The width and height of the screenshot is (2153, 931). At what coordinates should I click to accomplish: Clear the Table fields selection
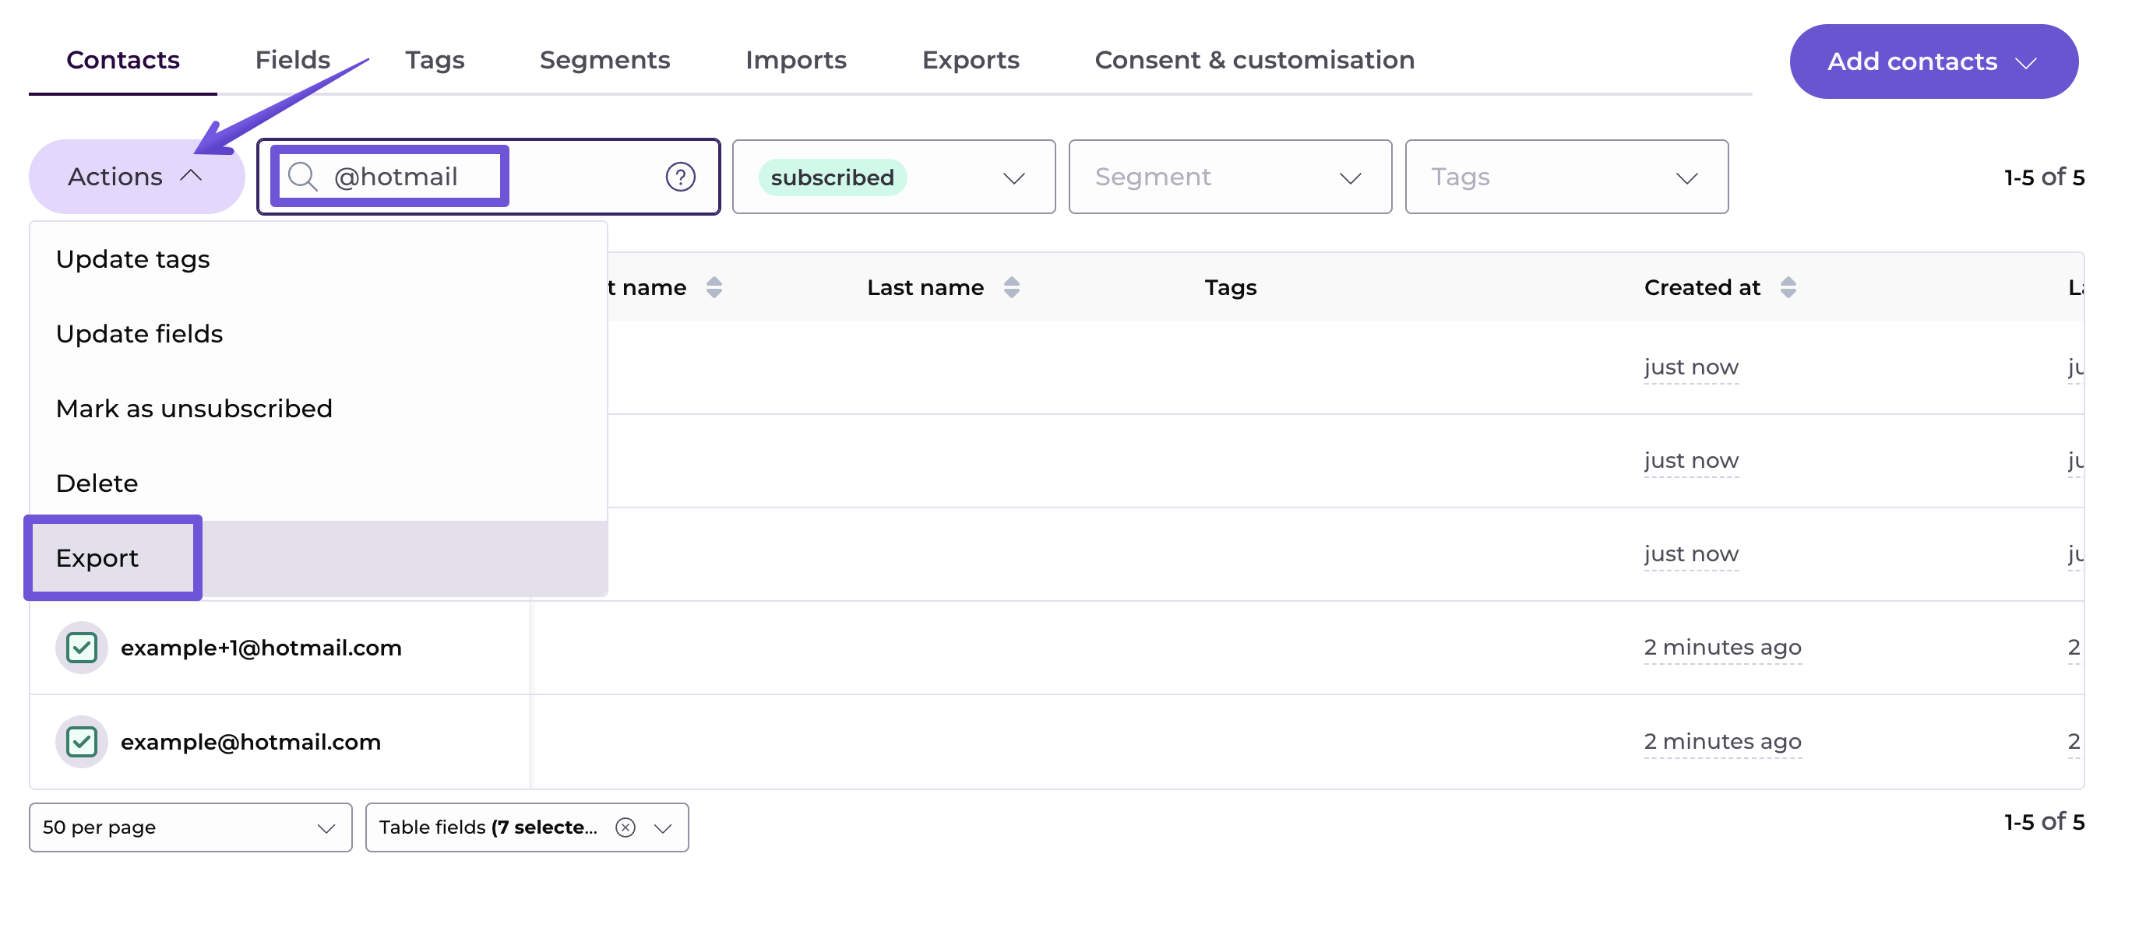click(625, 827)
